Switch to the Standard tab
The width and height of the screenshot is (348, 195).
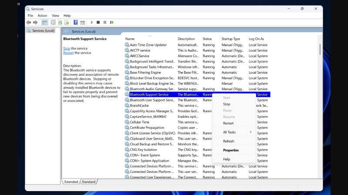pyautogui.click(x=89, y=182)
